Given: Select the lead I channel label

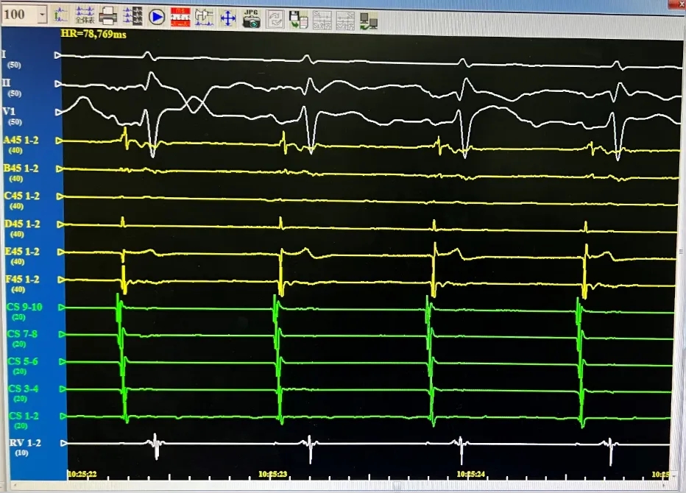Looking at the screenshot, I should pos(4,54).
